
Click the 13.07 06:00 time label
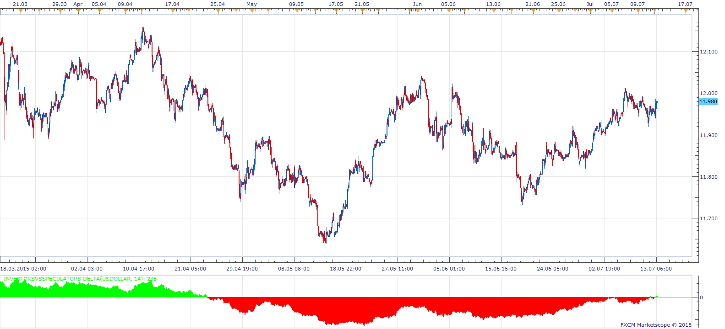point(656,269)
